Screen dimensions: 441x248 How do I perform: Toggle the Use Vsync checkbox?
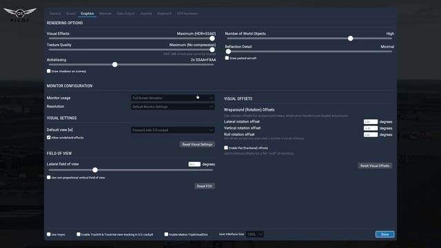click(x=49, y=234)
